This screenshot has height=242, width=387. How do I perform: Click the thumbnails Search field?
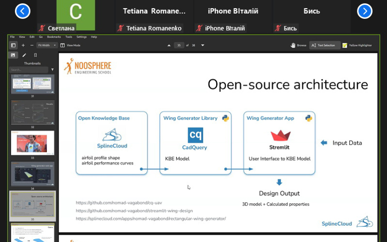tap(29, 70)
